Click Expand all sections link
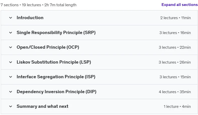This screenshot has height=115, width=198. 179,5
